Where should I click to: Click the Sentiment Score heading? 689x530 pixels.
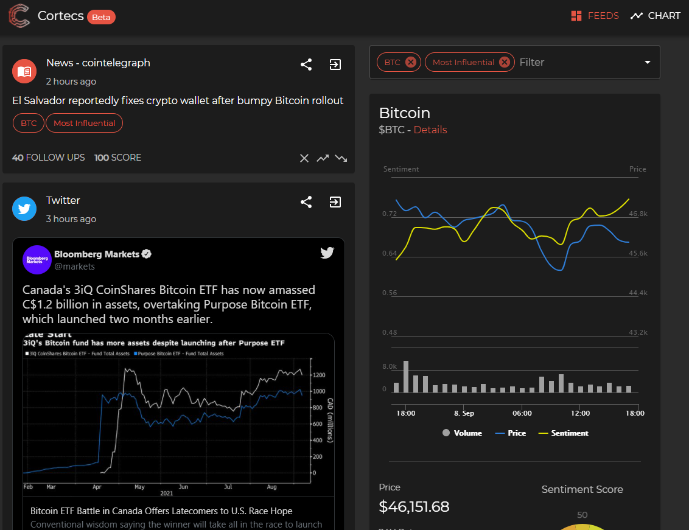(582, 489)
